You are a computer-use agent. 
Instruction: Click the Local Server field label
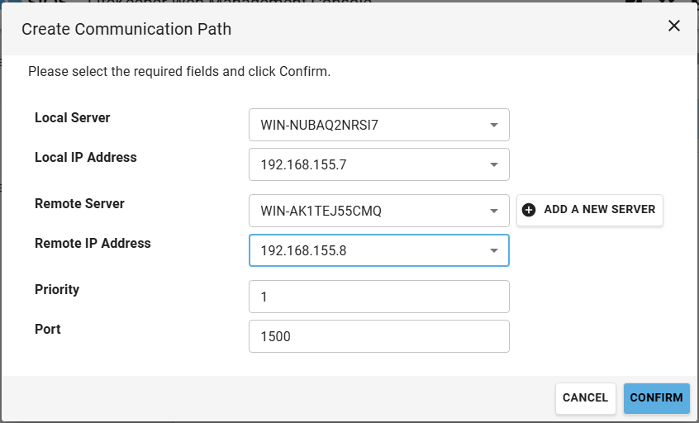pos(73,117)
